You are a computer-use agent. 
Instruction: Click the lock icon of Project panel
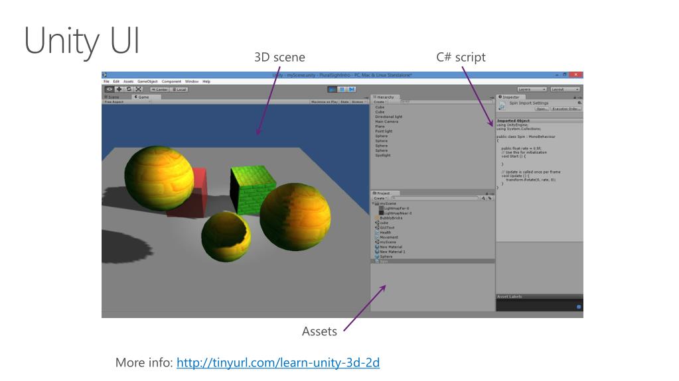point(487,193)
